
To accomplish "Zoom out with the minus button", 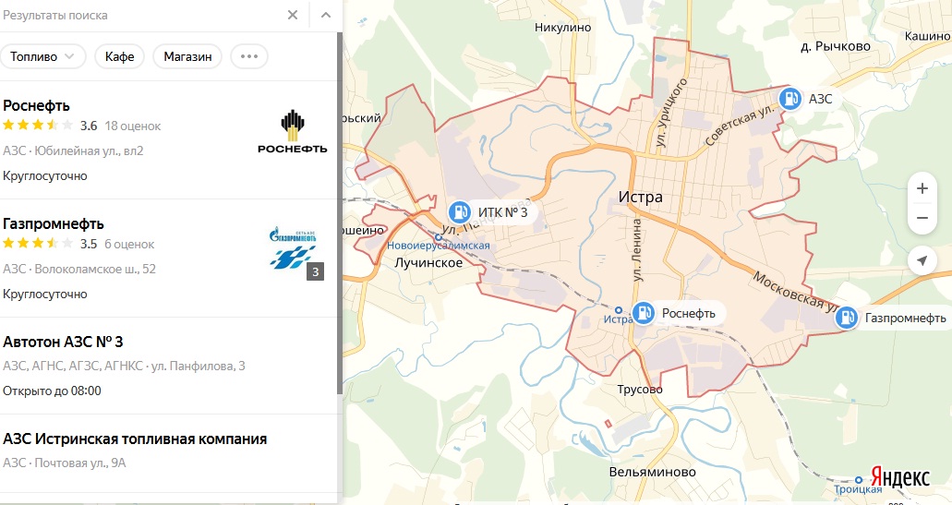I will [922, 218].
